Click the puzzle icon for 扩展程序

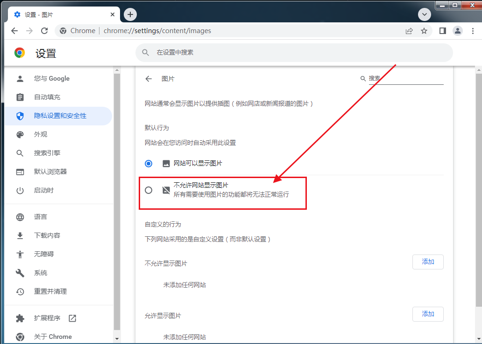pyautogui.click(x=20, y=318)
